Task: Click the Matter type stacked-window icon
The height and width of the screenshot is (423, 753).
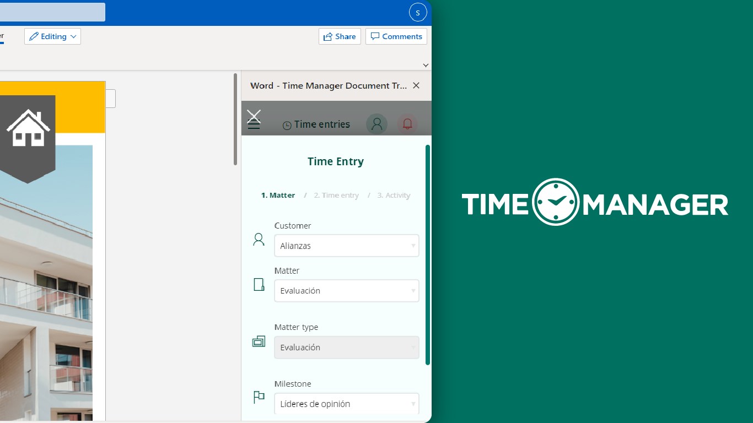Action: tap(259, 341)
